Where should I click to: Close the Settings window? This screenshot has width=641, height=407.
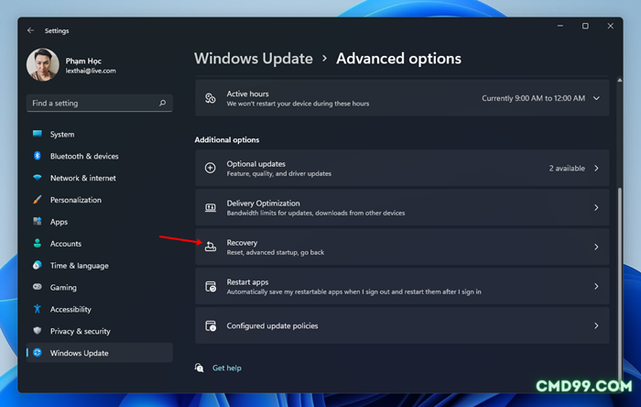coord(611,26)
